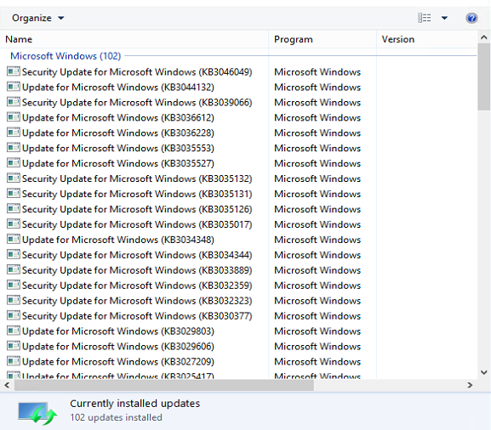Select Security Update for Microsoft Windows (KB3030377)
Image resolution: width=491 pixels, height=430 pixels.
(137, 316)
